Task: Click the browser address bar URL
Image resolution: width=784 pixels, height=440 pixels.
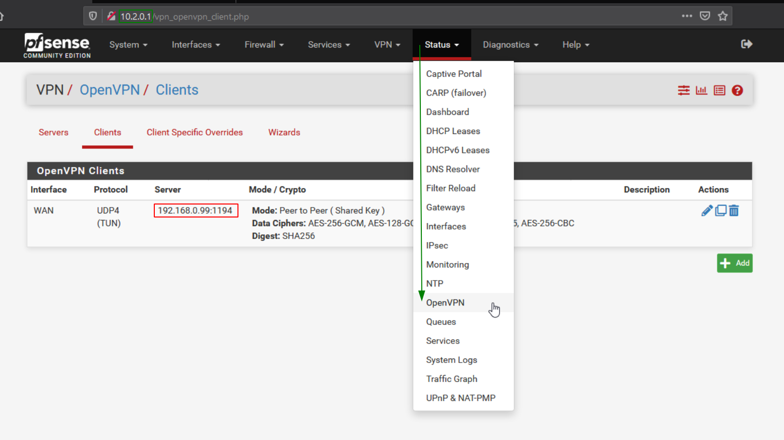Action: click(x=185, y=16)
